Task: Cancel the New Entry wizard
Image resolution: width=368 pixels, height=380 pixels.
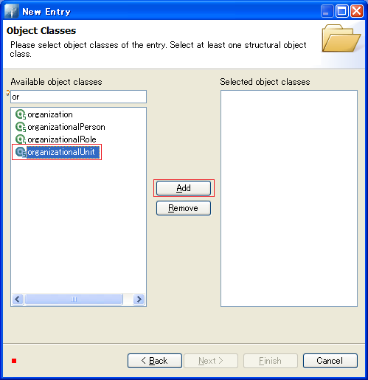Action: point(330,361)
